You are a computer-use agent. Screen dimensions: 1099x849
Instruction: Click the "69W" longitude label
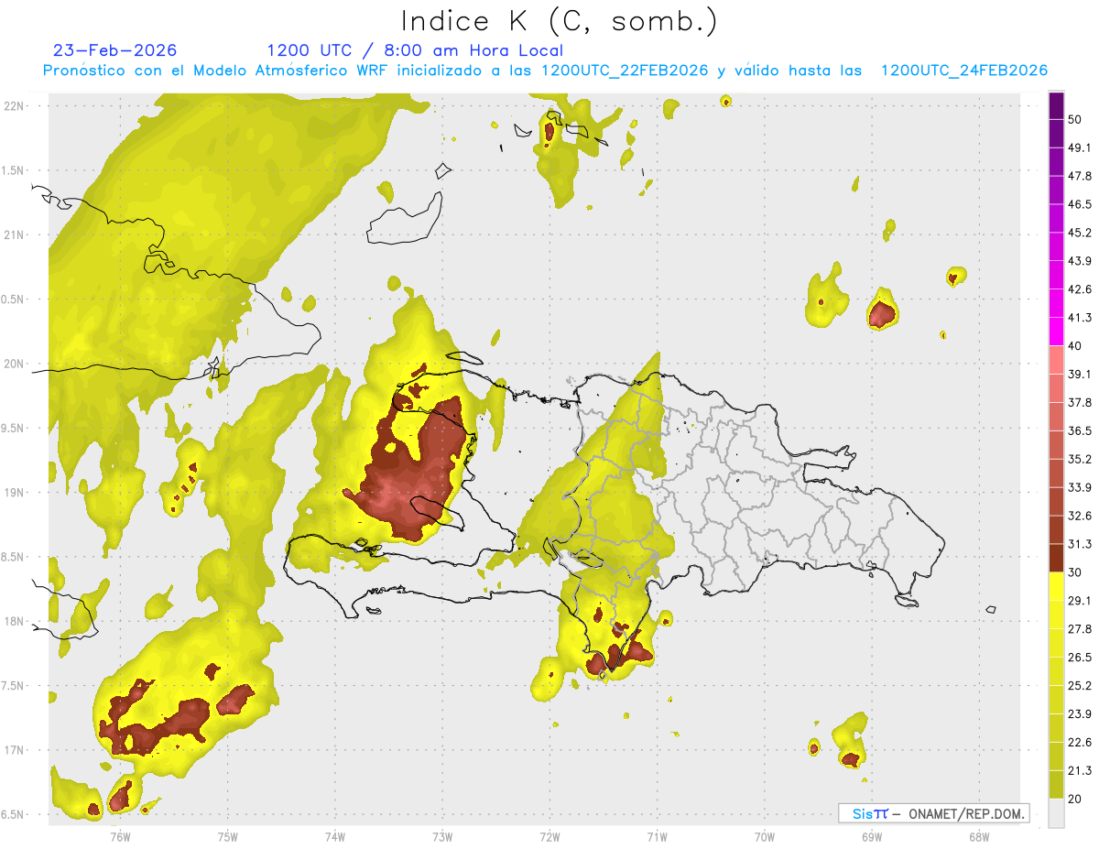pos(871,836)
